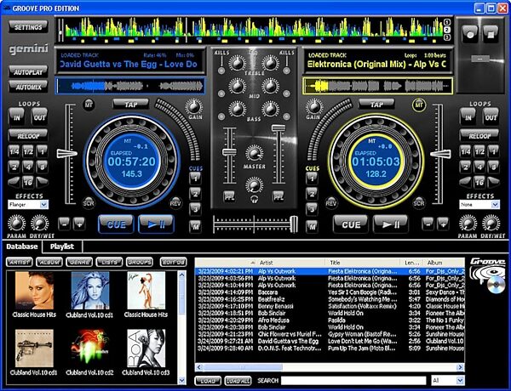
Task: Filter database by ARTIST
Action: (x=20, y=262)
